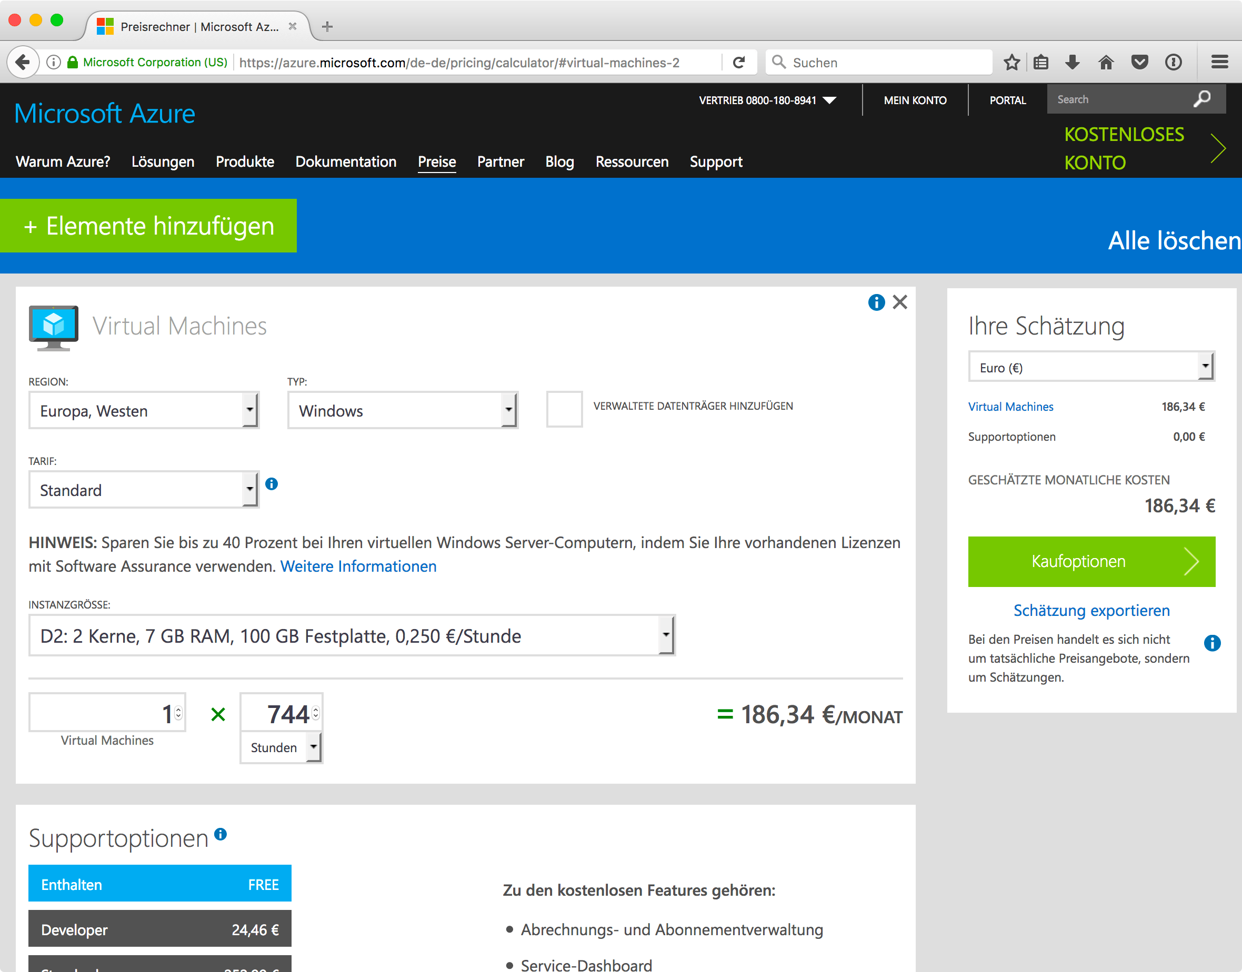Click the 744 hours stepper arrows

[315, 713]
